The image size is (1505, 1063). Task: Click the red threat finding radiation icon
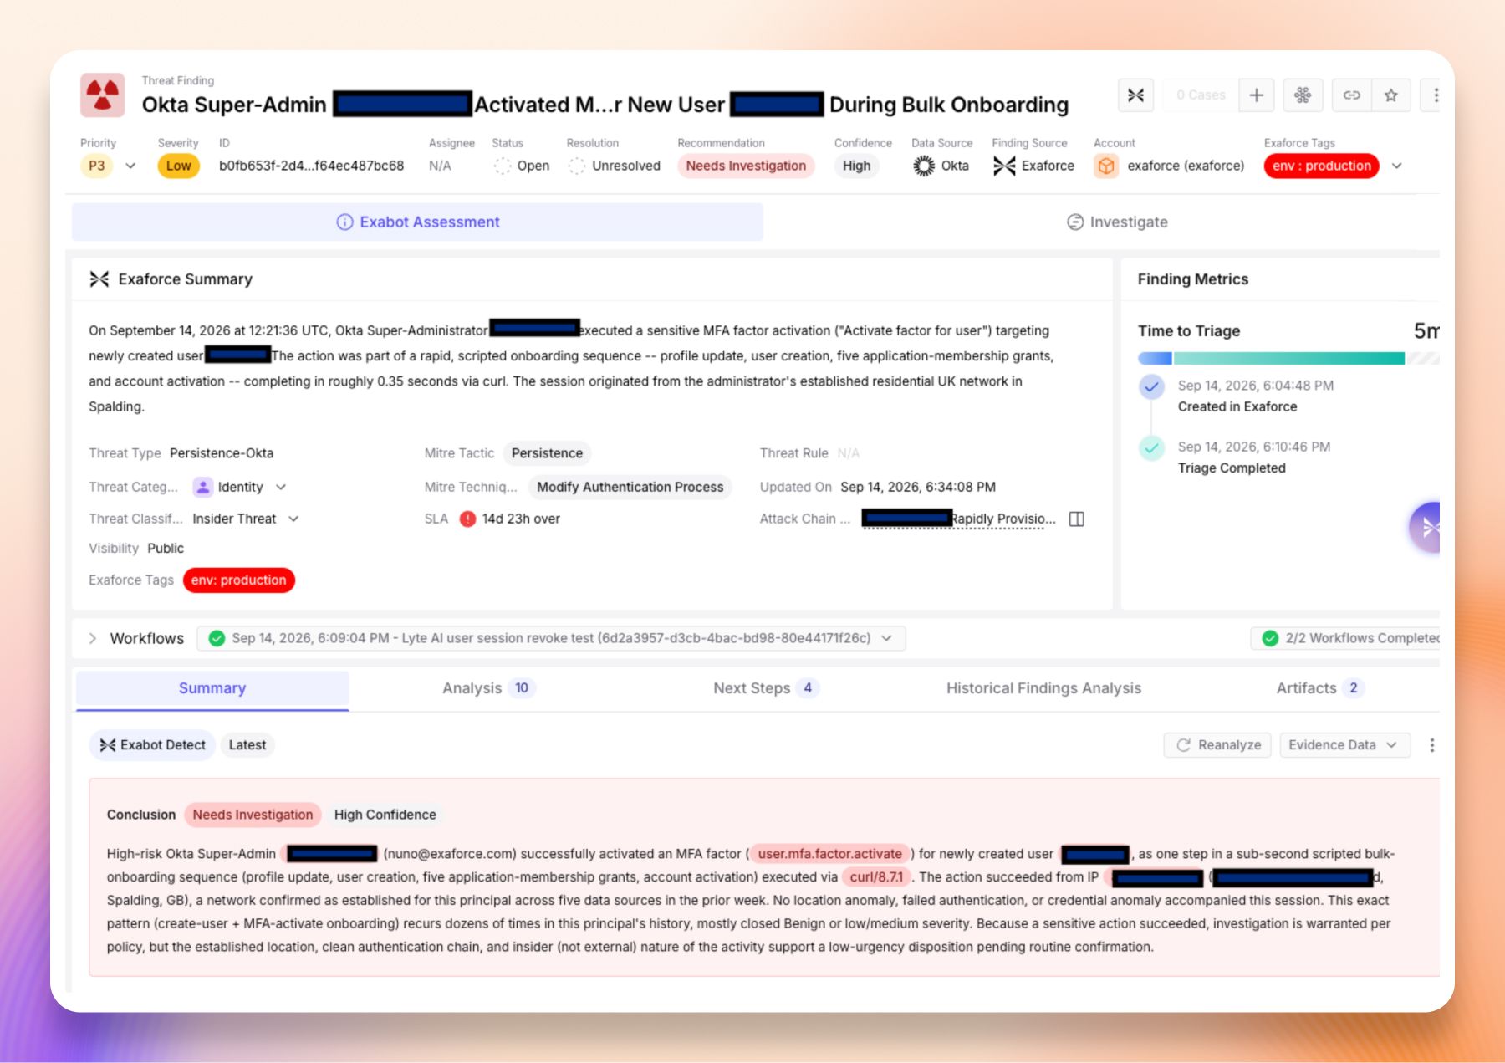pos(103,95)
